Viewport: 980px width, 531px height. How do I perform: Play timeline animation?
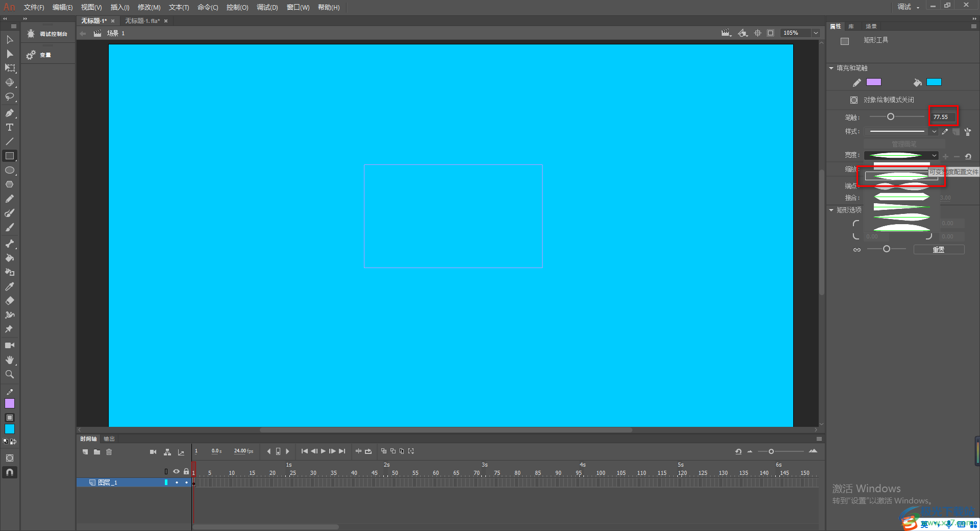(x=323, y=451)
